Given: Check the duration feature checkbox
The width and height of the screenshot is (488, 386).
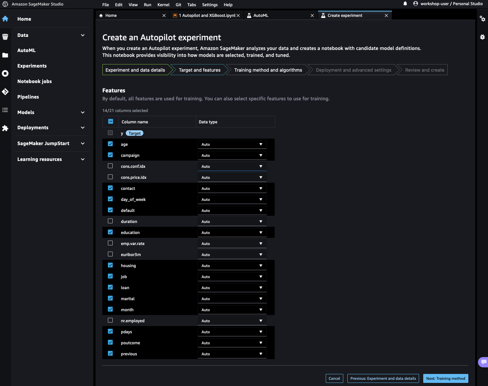Looking at the screenshot, I should (x=110, y=221).
